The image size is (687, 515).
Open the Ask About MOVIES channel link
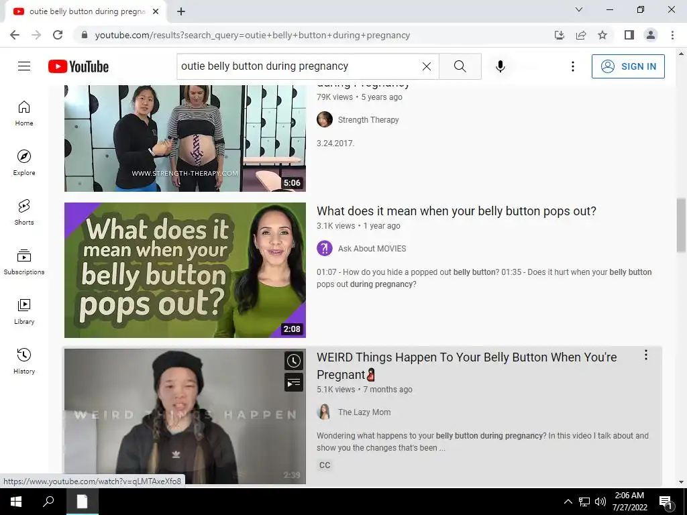[372, 249]
